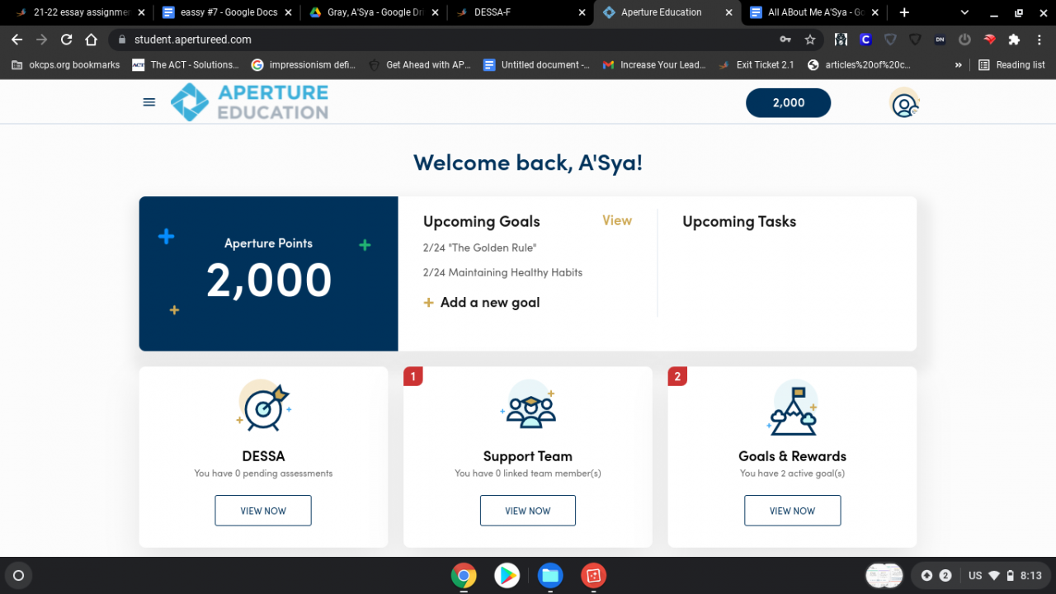Open the Goals & Rewards notification badge
The image size is (1056, 594).
point(677,377)
